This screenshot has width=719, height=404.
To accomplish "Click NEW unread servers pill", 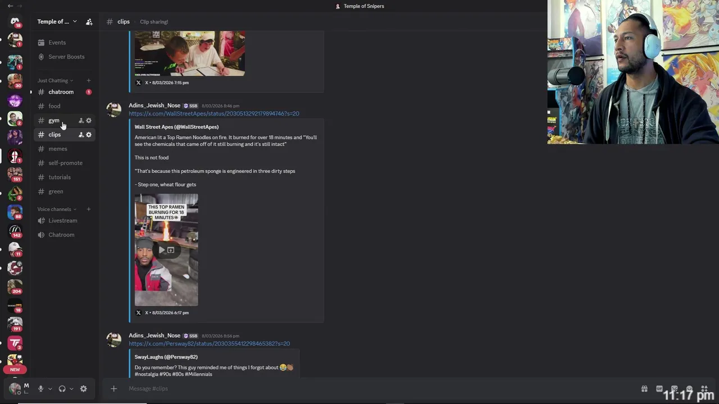I will coord(15,369).
